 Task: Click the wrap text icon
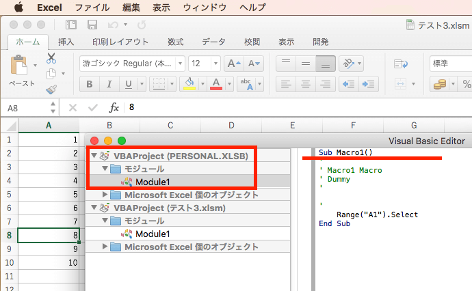401,64
